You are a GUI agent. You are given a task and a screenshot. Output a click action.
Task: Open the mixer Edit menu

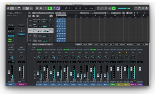point(35,45)
